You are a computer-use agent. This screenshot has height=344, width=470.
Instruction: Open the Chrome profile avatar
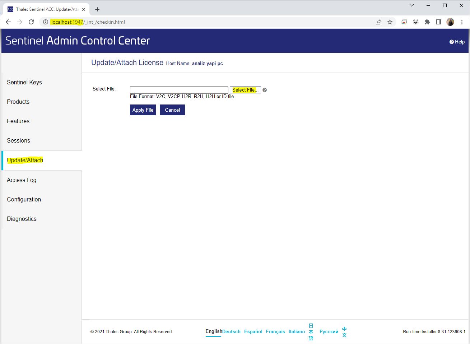[450, 22]
